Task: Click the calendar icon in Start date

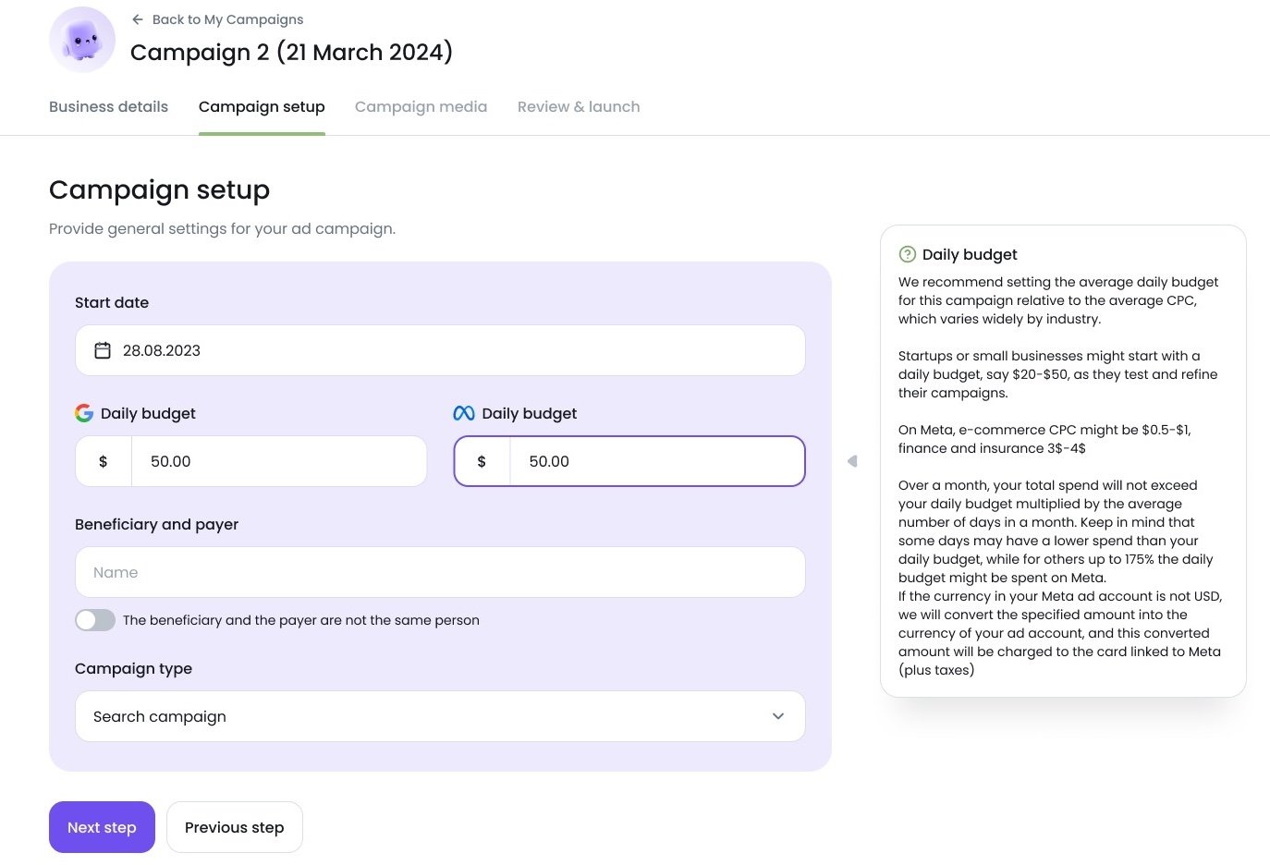Action: tap(103, 350)
